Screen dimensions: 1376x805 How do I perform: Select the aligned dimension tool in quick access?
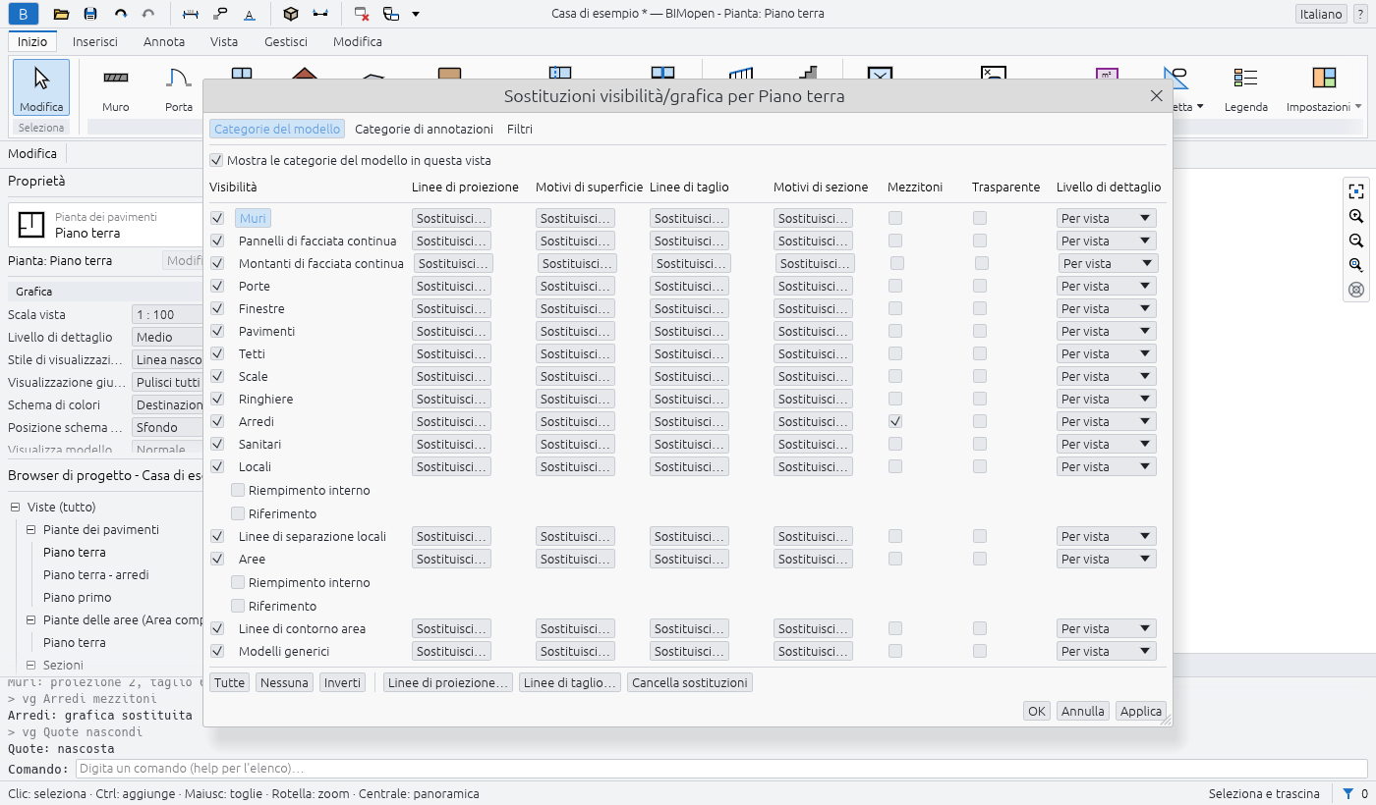pyautogui.click(x=191, y=14)
